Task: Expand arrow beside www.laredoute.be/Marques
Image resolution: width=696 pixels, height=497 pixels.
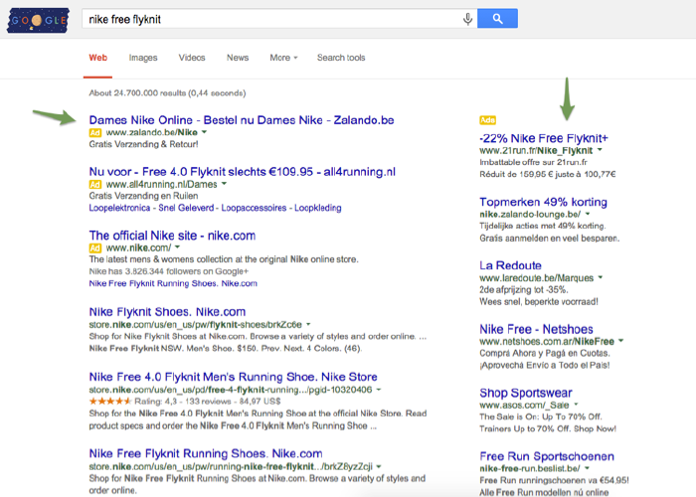Action: point(601,277)
